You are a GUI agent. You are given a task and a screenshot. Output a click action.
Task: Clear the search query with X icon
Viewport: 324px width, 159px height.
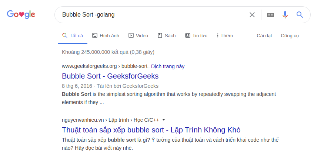pyautogui.click(x=252, y=15)
